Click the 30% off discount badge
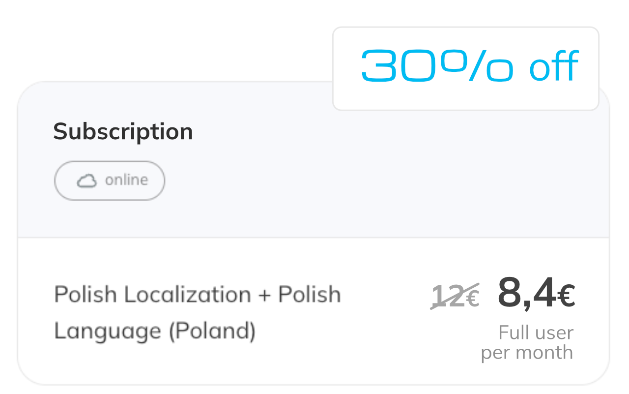 (465, 68)
